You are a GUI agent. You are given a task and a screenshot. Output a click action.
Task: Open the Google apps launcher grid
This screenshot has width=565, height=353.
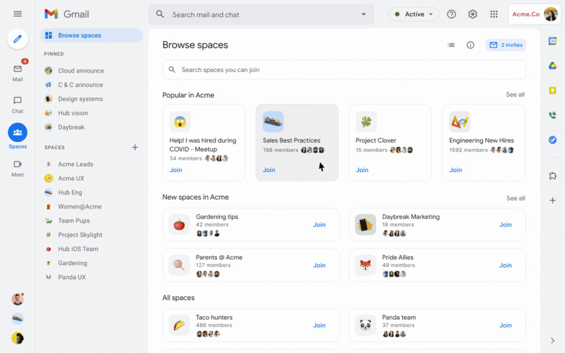click(494, 13)
